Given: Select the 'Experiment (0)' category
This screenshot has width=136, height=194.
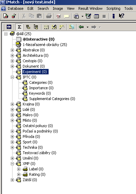Looking at the screenshot, I should pyautogui.click(x=35, y=72).
